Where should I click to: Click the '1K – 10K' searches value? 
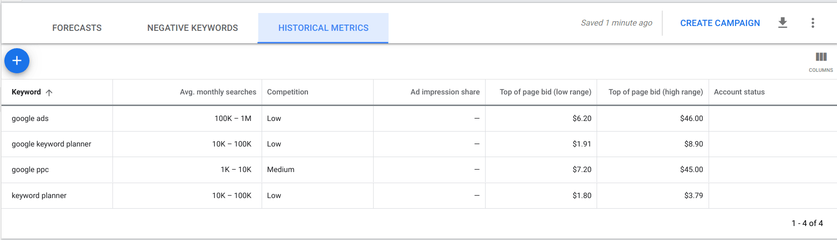pos(236,170)
